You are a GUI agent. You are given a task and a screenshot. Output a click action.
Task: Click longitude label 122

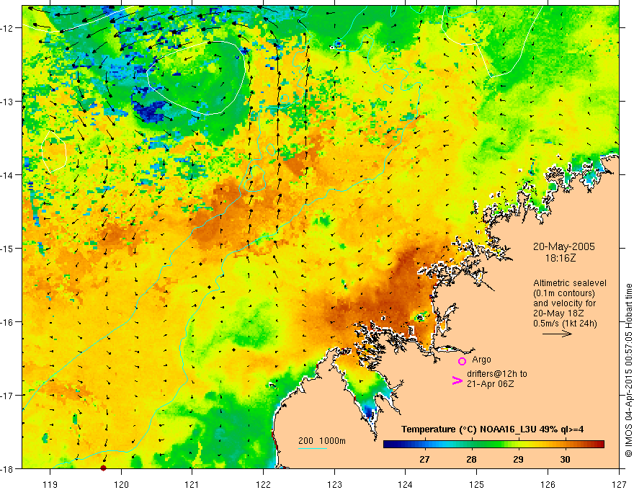[263, 484]
